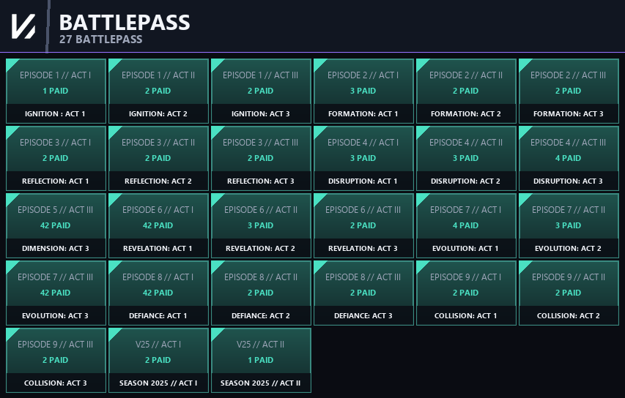Click the 27 BATTLEPASS subtitle text

tap(101, 40)
